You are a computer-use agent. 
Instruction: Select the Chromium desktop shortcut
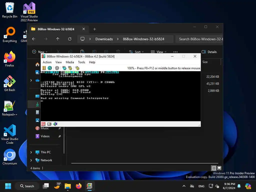click(x=10, y=157)
